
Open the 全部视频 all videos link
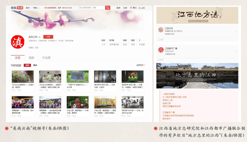click(x=140, y=65)
